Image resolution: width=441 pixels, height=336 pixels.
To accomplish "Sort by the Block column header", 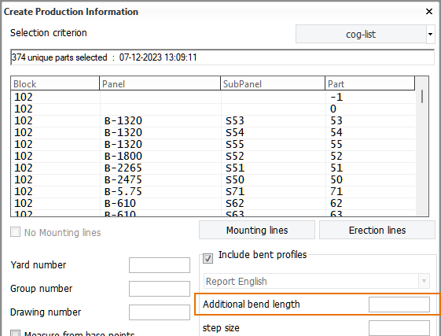I will pos(55,83).
